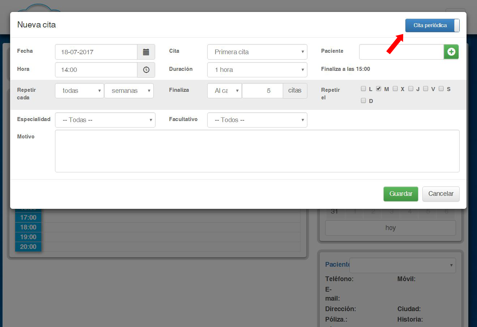
Task: Open the 'todas' repeat frequency dropdown
Action: 80,91
